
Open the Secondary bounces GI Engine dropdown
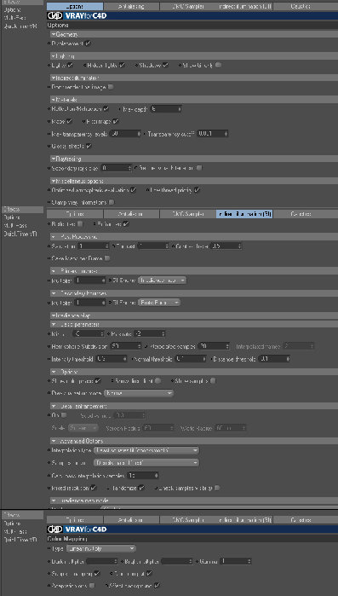coord(159,303)
